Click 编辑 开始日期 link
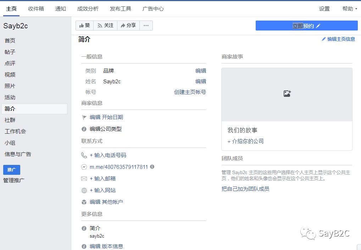 pos(106,117)
